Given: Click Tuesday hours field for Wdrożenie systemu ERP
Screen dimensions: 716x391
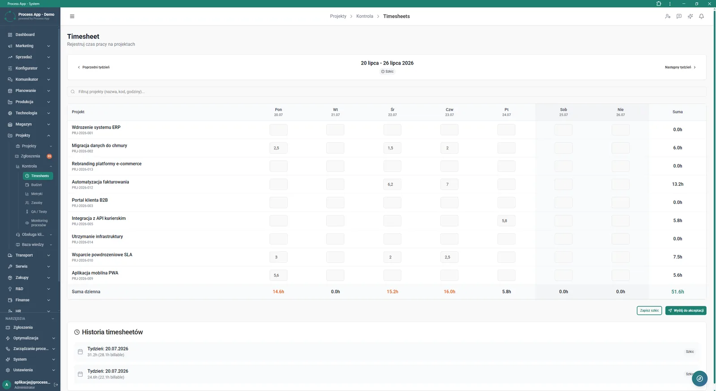Looking at the screenshot, I should click(x=335, y=130).
